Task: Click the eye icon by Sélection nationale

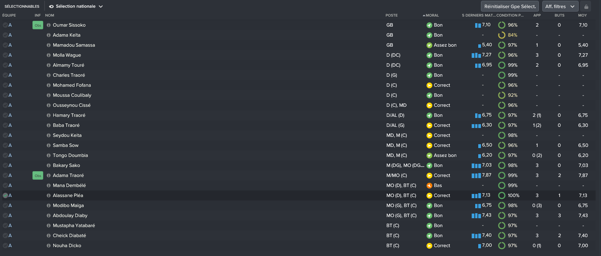Action: click(x=51, y=7)
